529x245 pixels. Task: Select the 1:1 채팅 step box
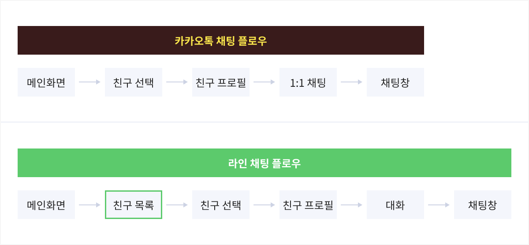pyautogui.click(x=308, y=82)
